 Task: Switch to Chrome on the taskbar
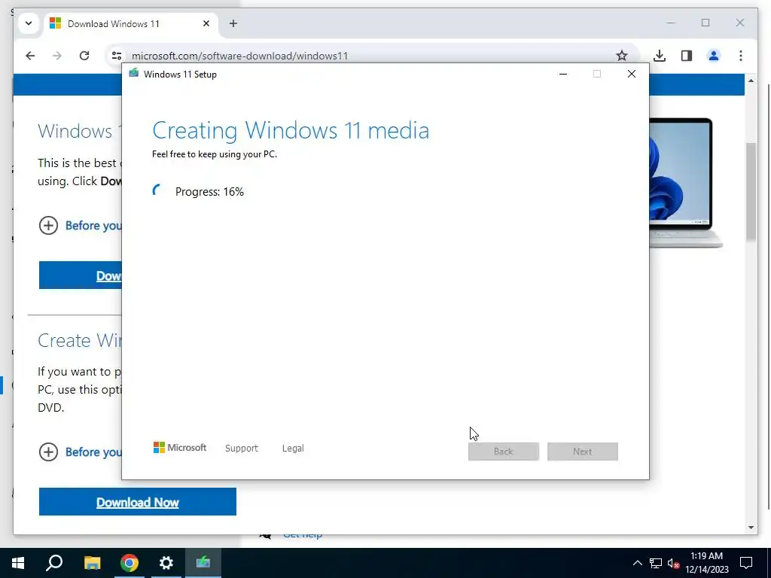point(130,563)
